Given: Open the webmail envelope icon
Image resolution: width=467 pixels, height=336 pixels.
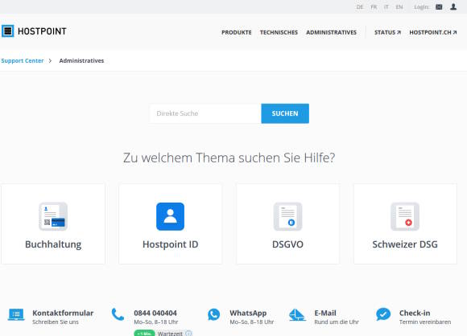Looking at the screenshot, I should click(x=439, y=7).
